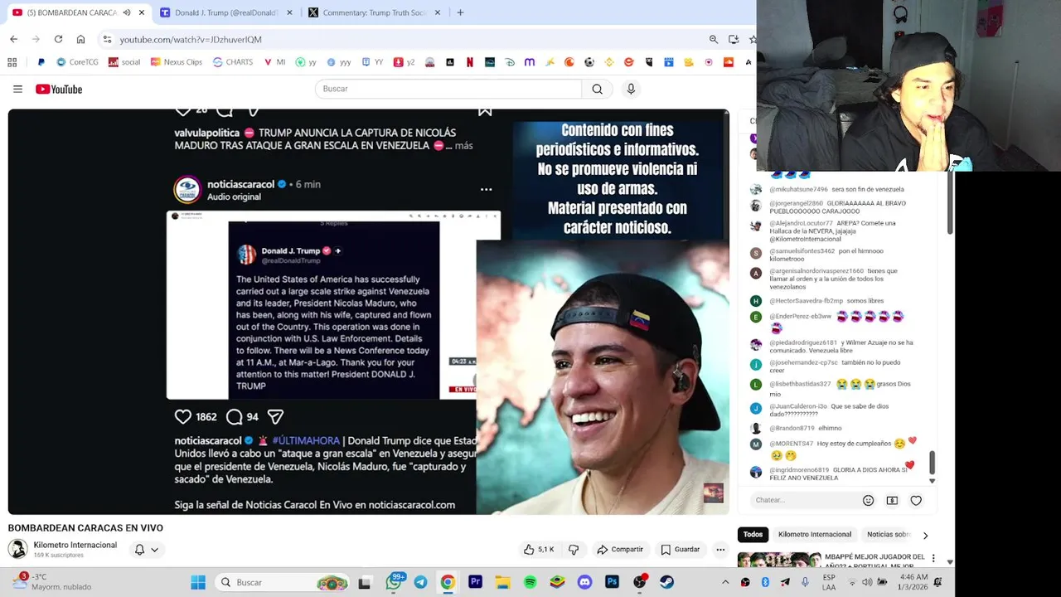
Task: Share the video using Compartir
Action: pyautogui.click(x=620, y=549)
